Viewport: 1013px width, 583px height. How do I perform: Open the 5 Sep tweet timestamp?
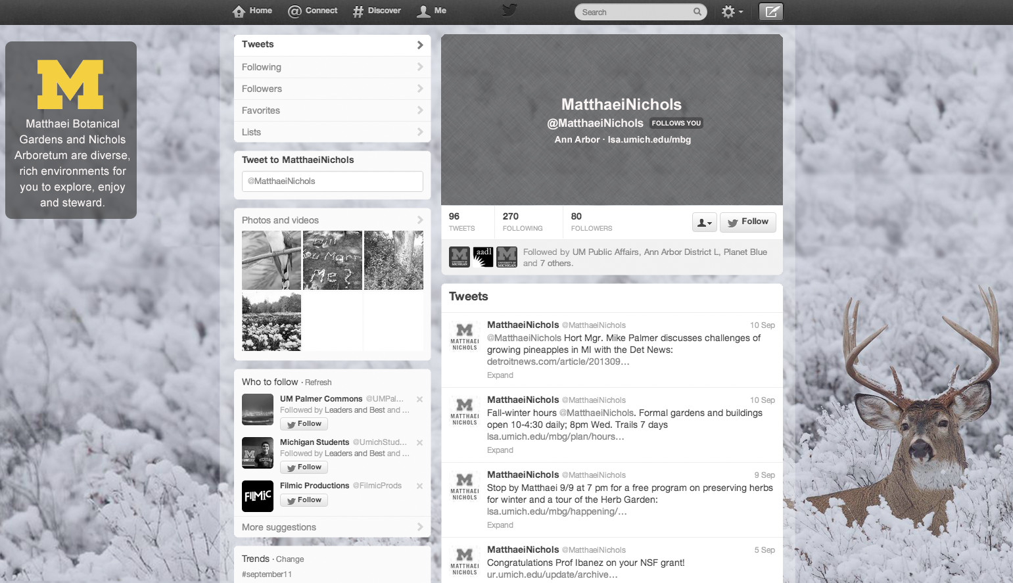pos(765,550)
